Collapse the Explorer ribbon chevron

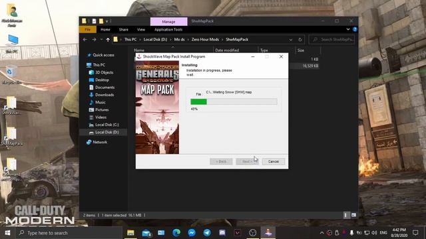click(x=347, y=29)
